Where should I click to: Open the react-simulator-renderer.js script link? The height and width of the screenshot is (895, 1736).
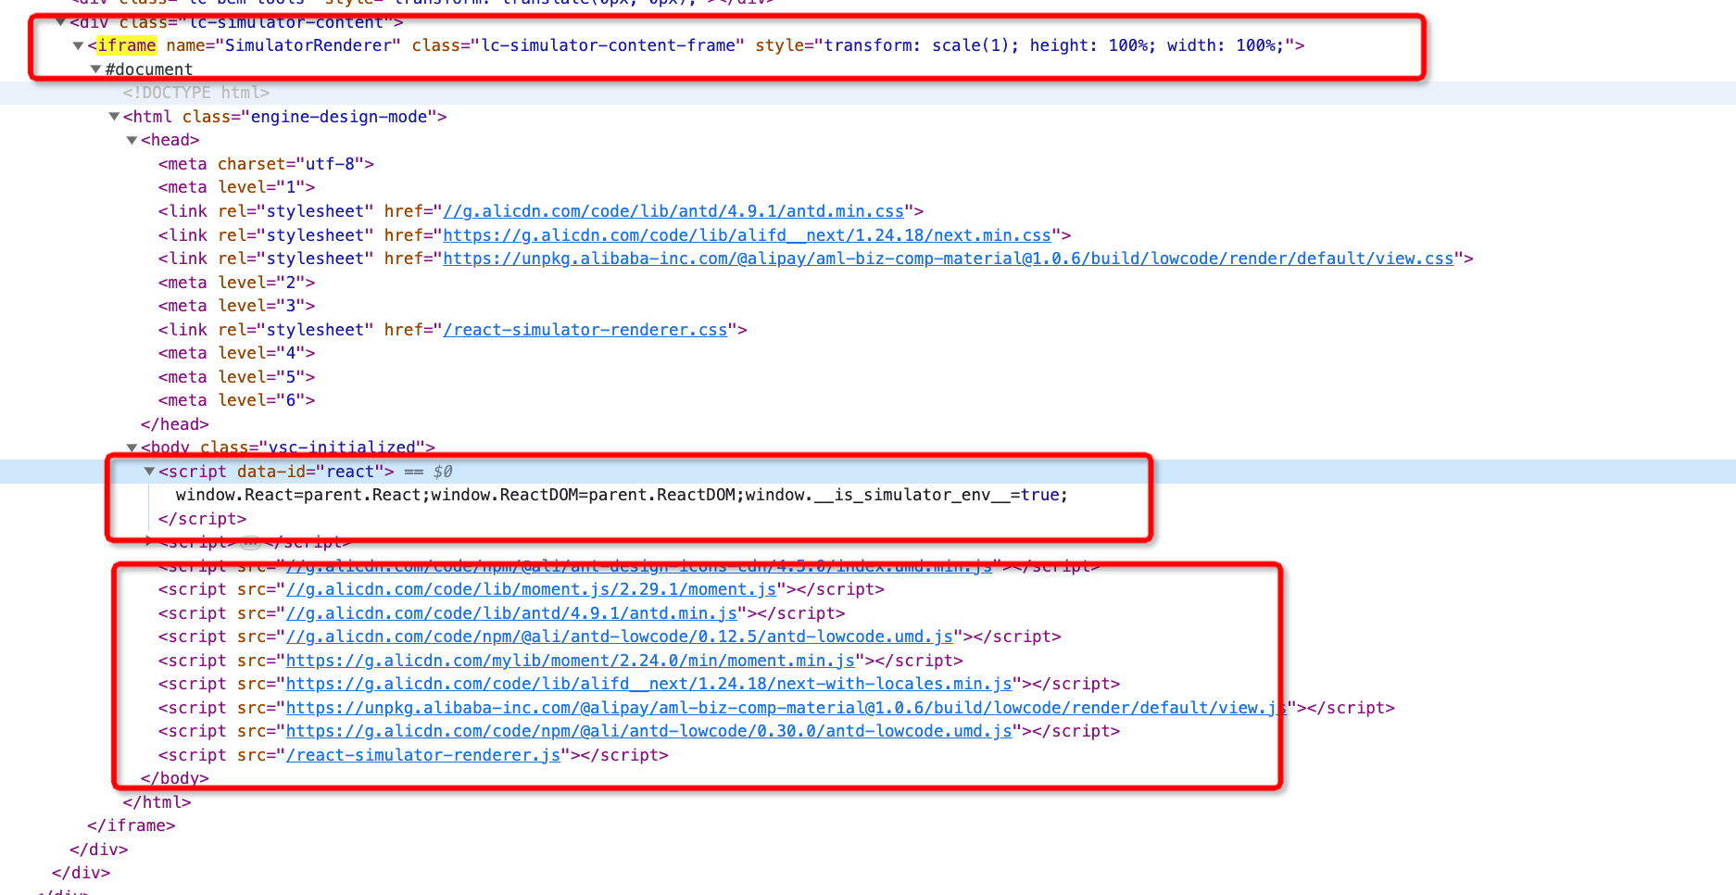coord(423,754)
